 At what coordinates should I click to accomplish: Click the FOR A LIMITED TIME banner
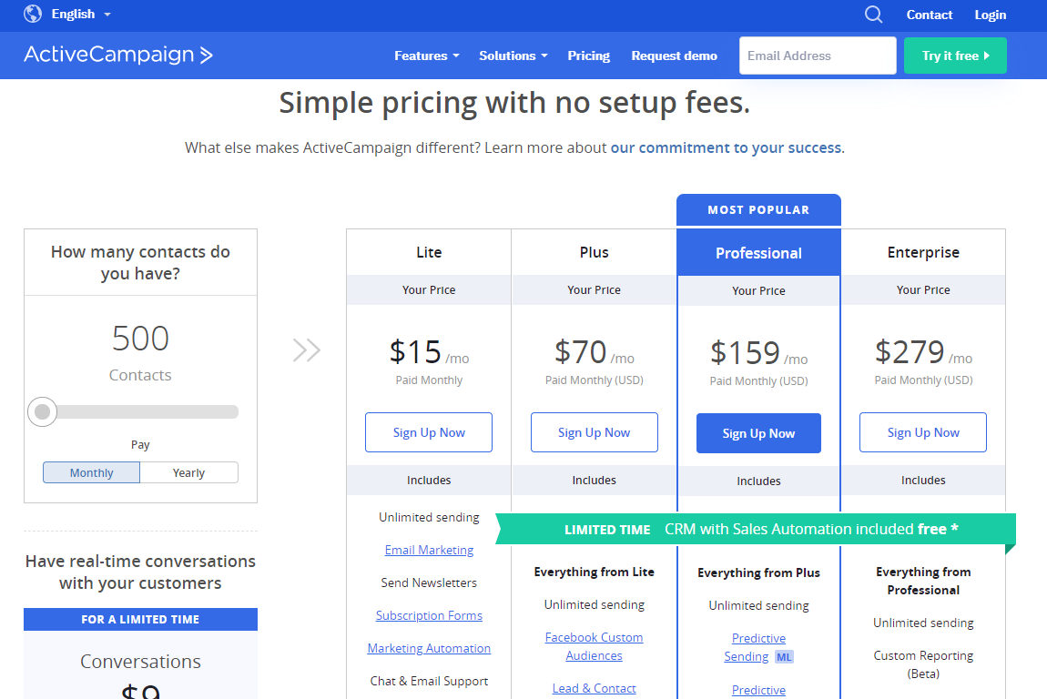pos(140,620)
